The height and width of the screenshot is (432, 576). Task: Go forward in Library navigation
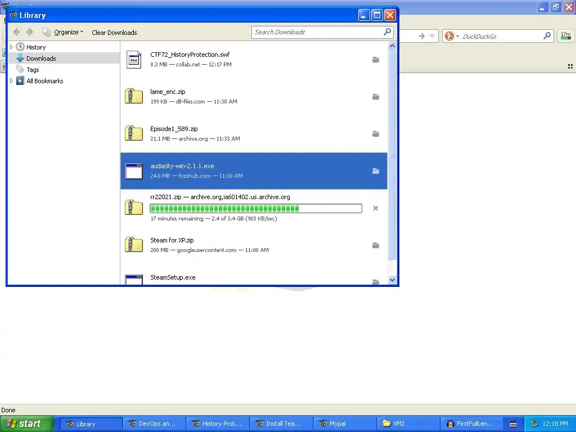30,32
